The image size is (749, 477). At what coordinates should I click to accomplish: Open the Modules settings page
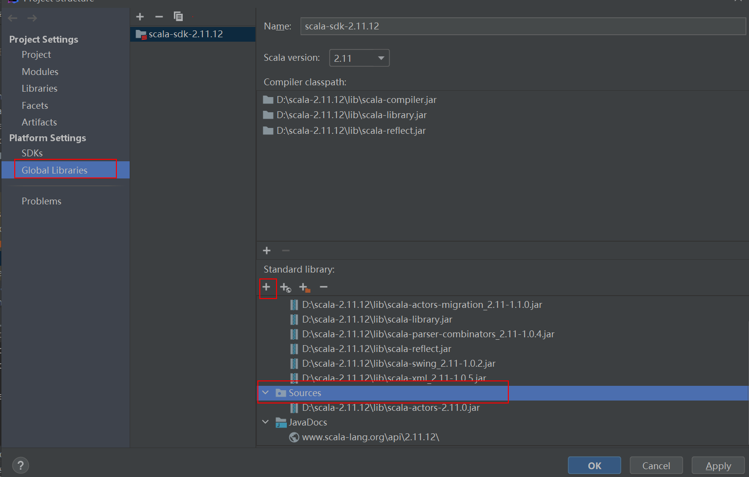click(x=40, y=72)
